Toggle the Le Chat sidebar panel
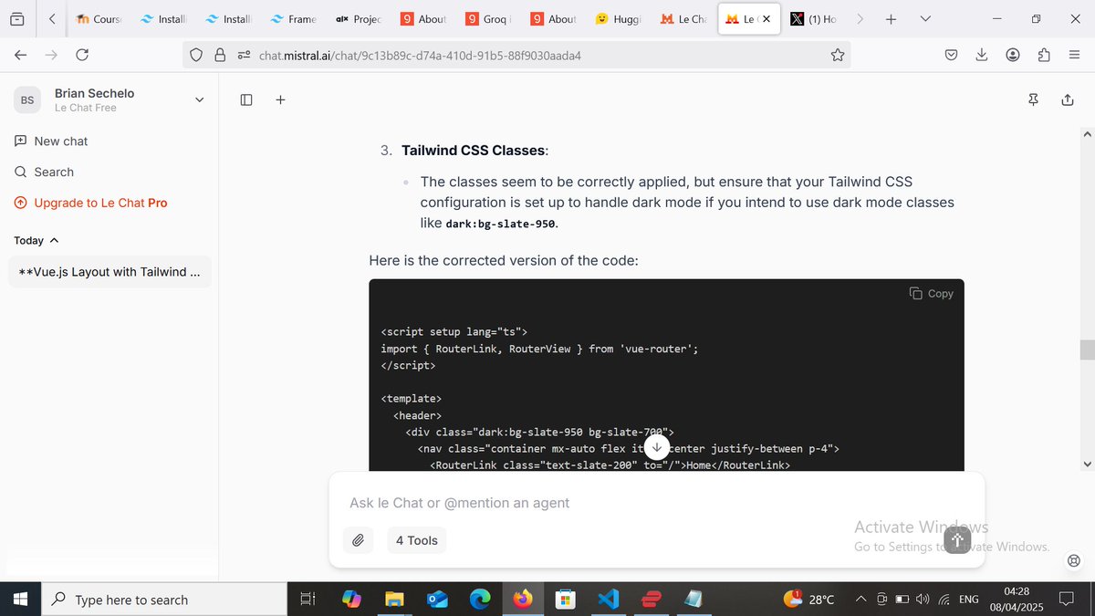This screenshot has width=1095, height=616. point(246,99)
